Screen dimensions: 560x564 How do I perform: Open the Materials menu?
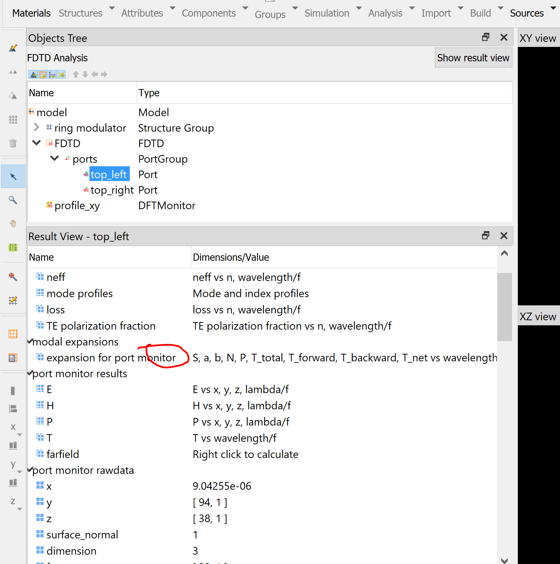(31, 13)
